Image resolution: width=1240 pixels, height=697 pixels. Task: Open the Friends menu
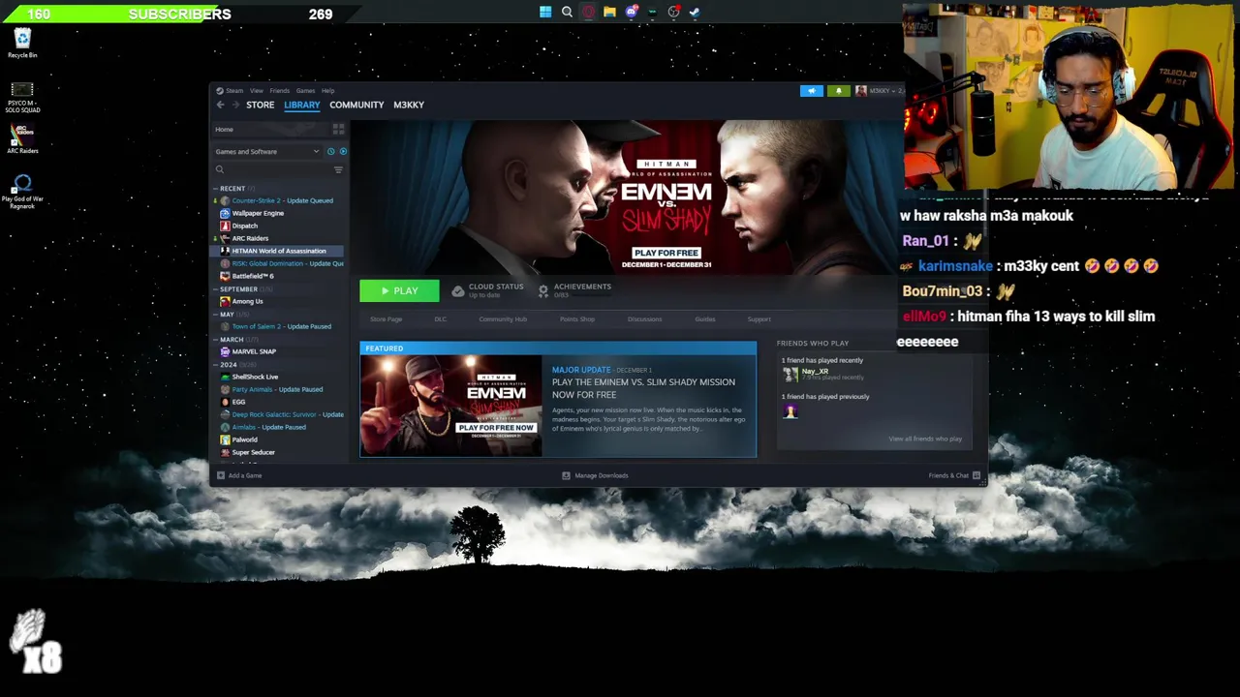(279, 91)
